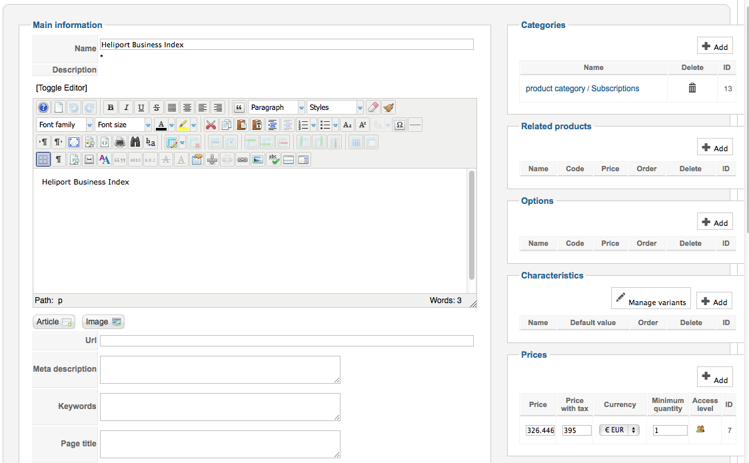Viewport: 749px width, 463px height.
Task: Click Manage variants button
Action: (650, 298)
